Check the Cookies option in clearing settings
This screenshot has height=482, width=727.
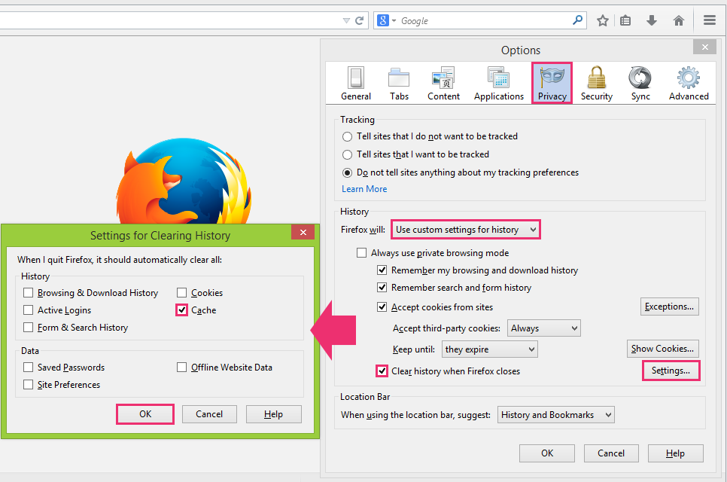tap(200, 293)
